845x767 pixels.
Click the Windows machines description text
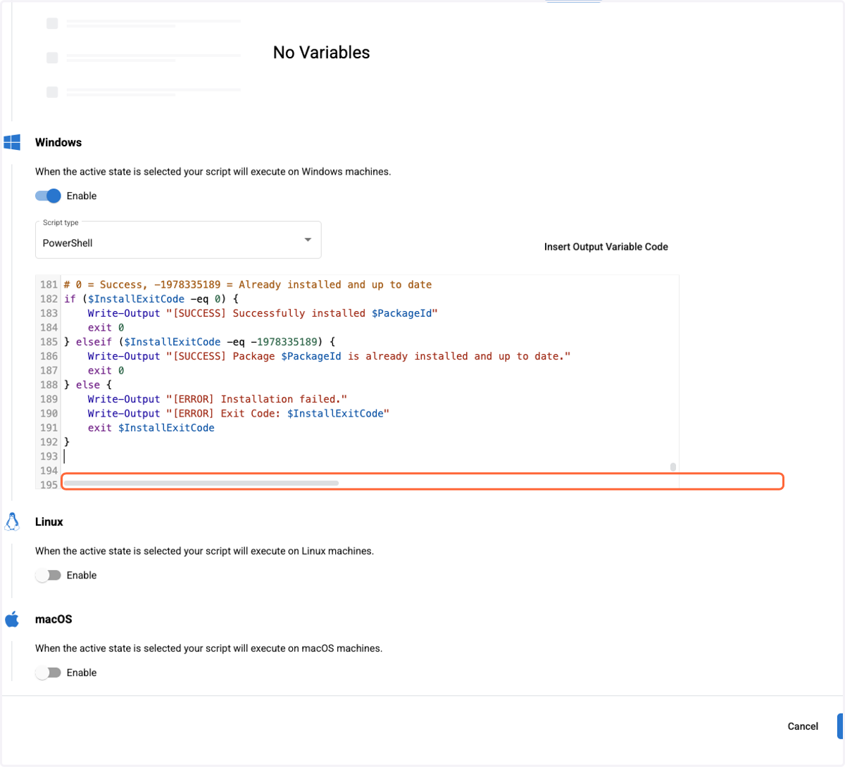(x=213, y=172)
